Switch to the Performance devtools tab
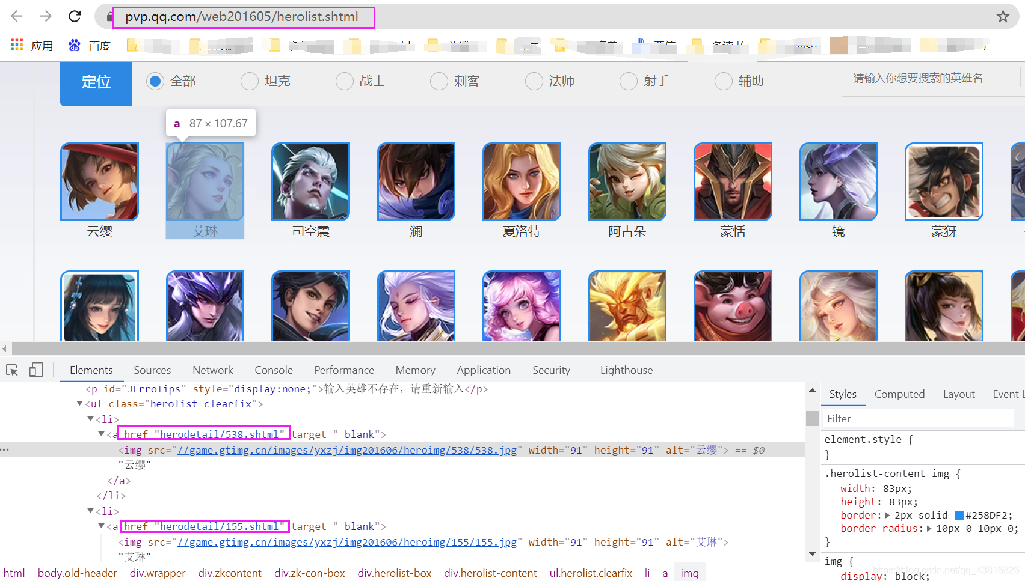This screenshot has width=1025, height=581. pos(344,370)
